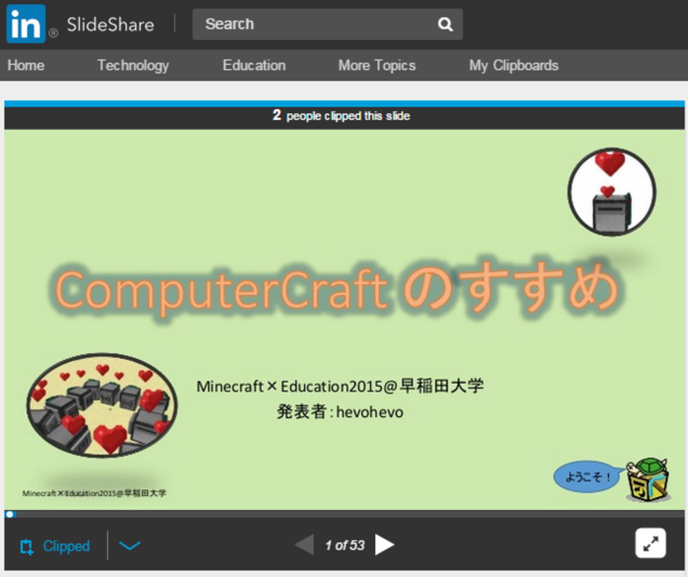
Task: Click the search magnifier icon
Action: [x=445, y=24]
